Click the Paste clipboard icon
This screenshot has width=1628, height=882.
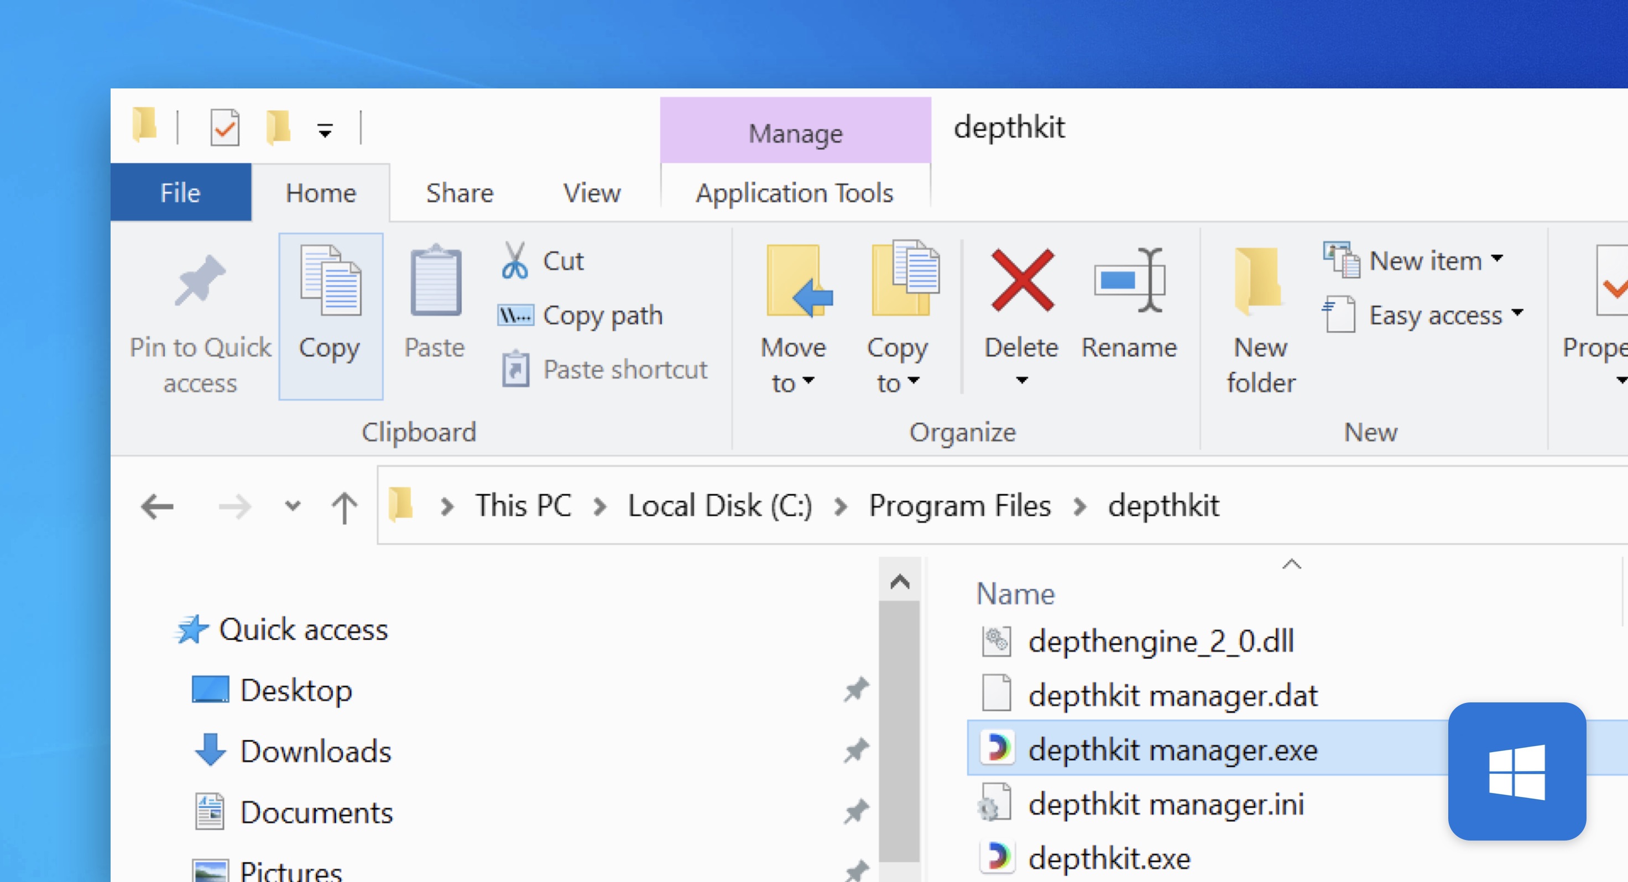click(x=435, y=282)
